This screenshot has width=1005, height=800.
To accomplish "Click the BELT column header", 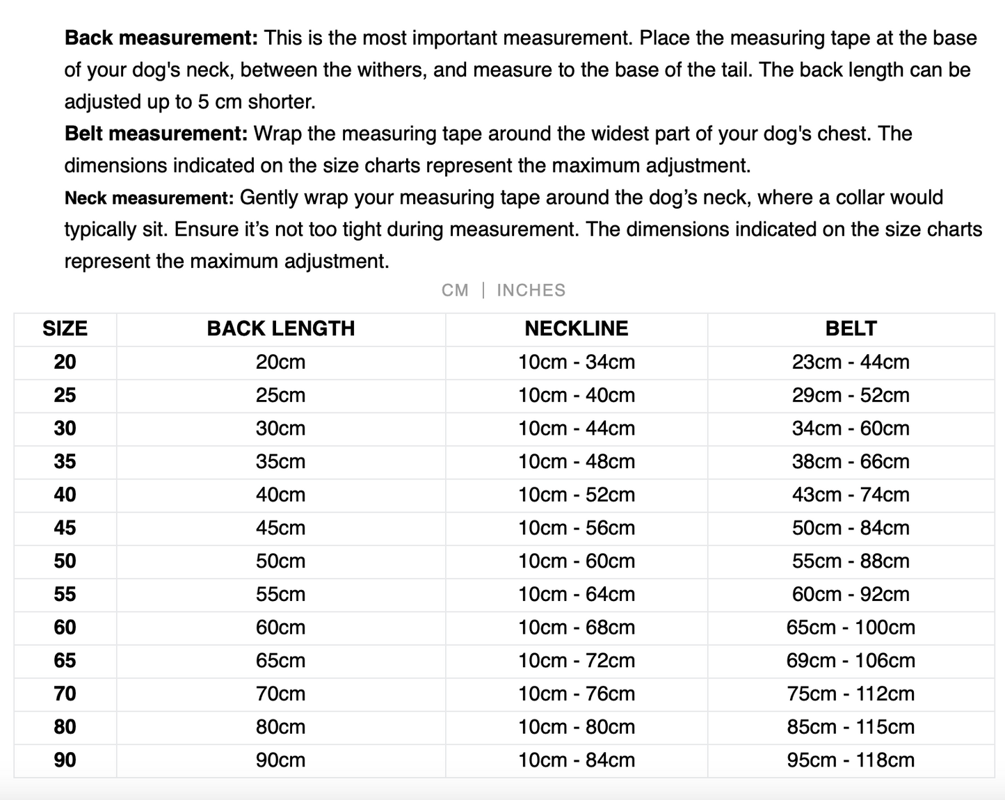I will [x=851, y=328].
